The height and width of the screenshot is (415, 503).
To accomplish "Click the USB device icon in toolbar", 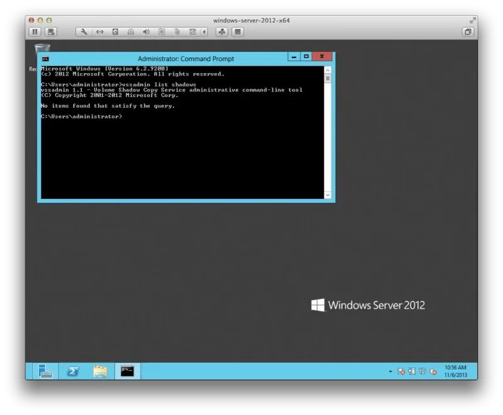I will coord(177,31).
